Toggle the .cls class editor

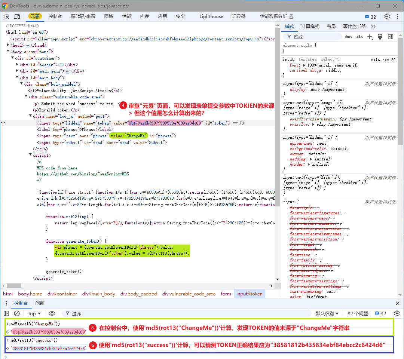[x=359, y=37]
